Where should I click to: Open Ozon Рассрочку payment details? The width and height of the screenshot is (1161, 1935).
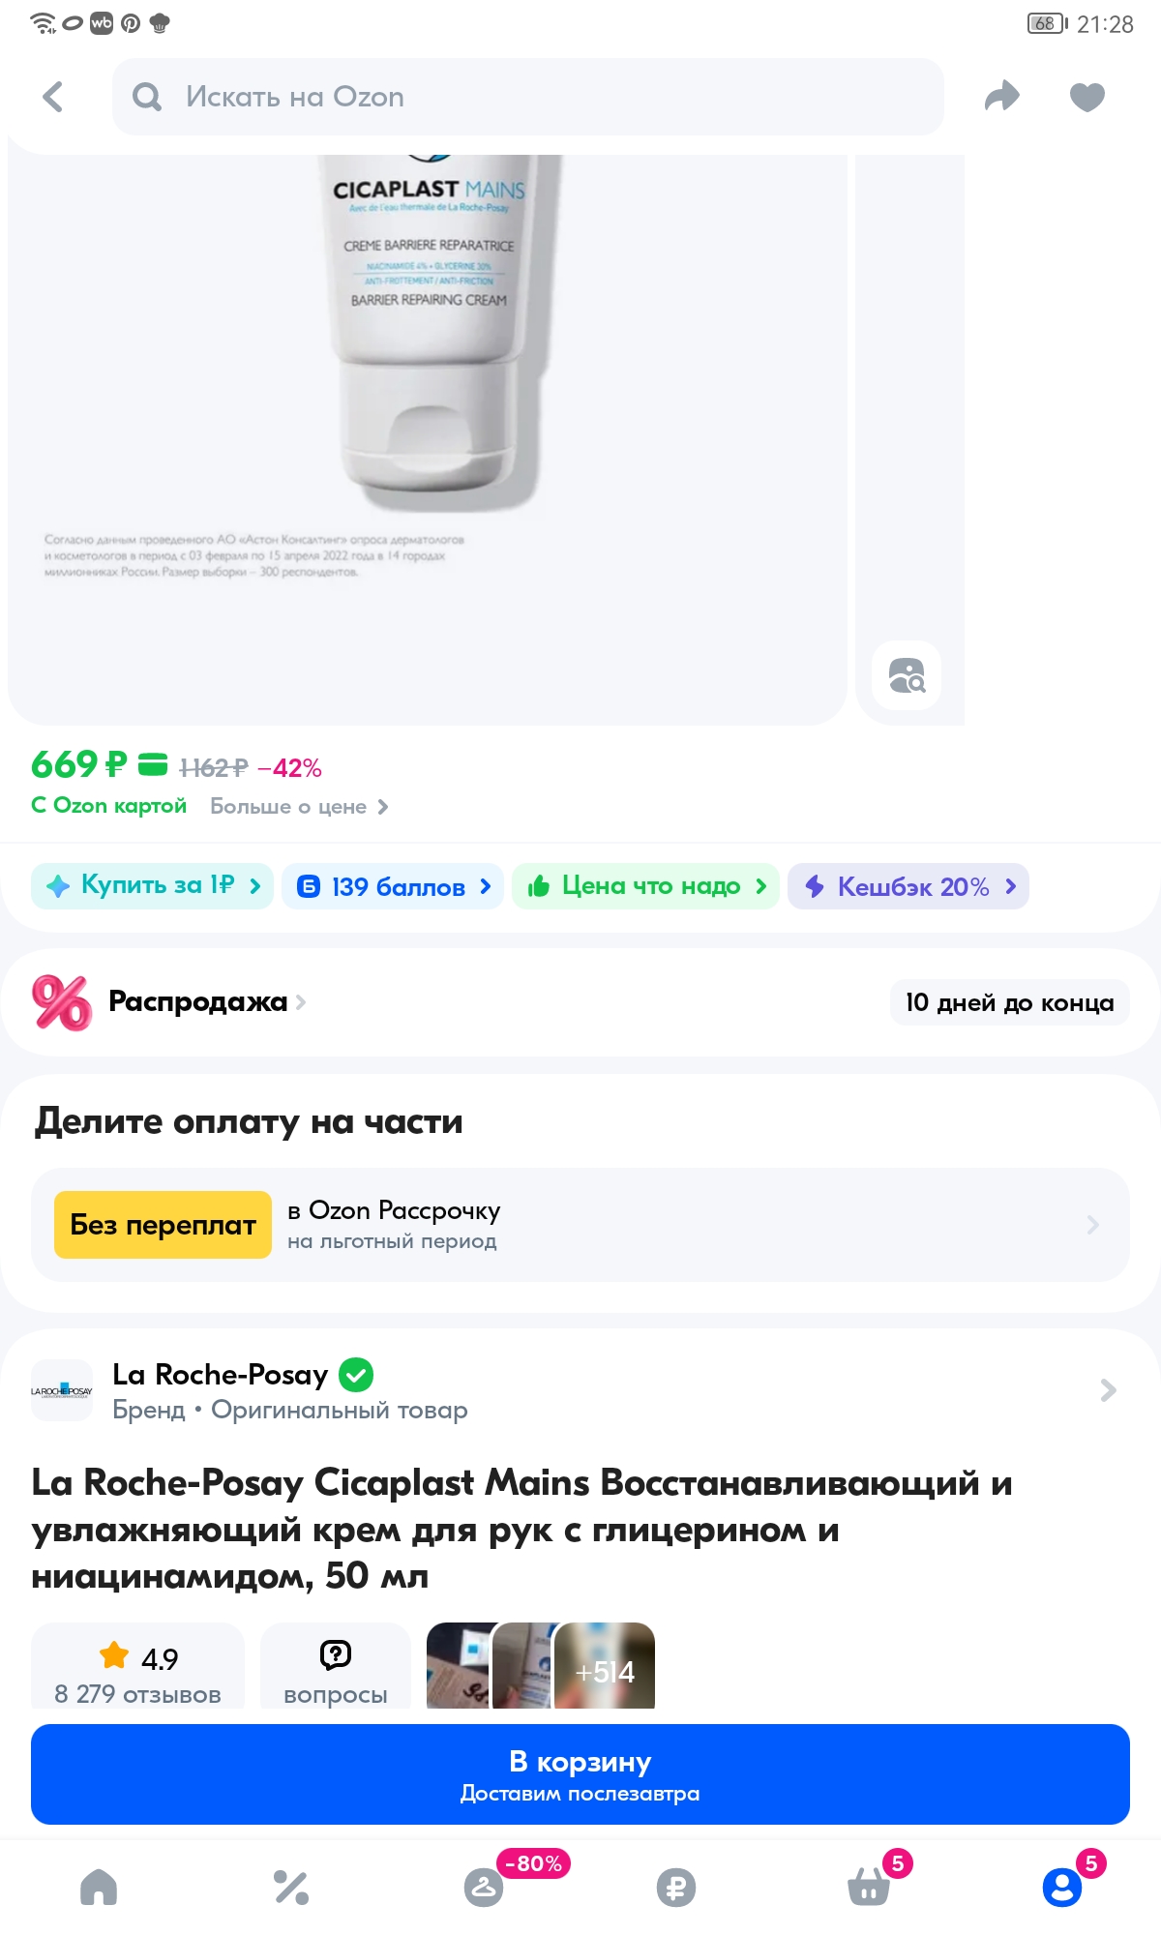(580, 1225)
